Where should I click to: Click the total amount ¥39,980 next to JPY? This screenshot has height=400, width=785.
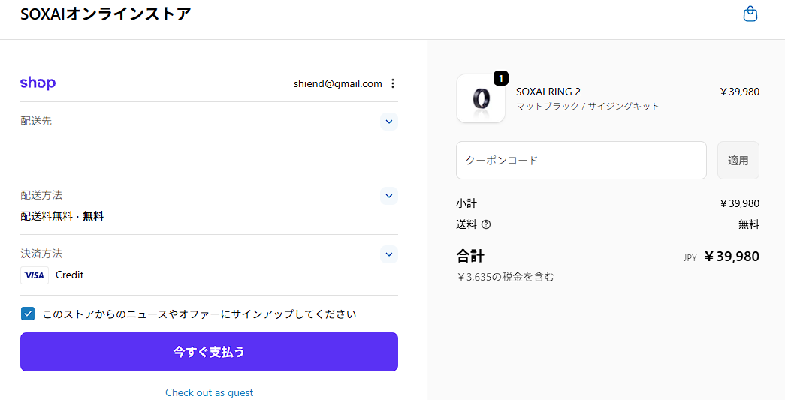[x=732, y=257]
